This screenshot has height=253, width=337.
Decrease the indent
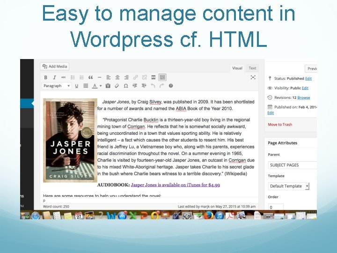[135, 86]
